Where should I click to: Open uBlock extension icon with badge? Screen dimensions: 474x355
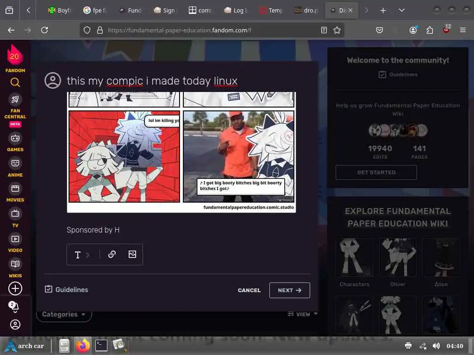point(447,30)
